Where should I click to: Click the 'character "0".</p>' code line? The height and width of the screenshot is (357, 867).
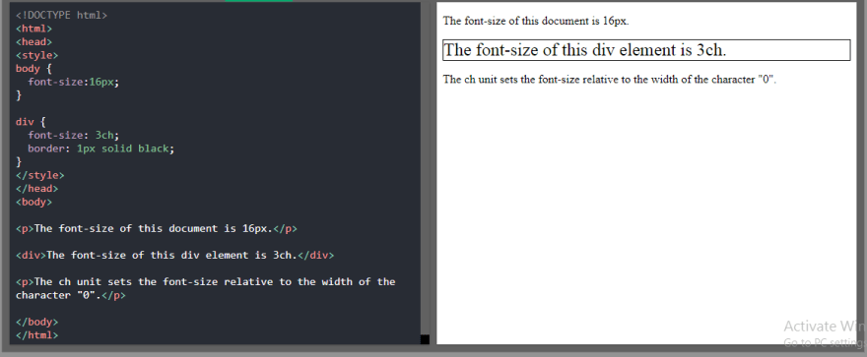coord(71,295)
